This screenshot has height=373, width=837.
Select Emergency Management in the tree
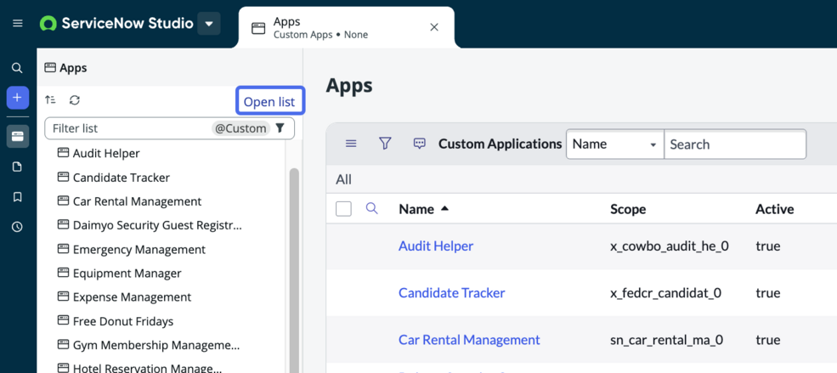coord(139,250)
